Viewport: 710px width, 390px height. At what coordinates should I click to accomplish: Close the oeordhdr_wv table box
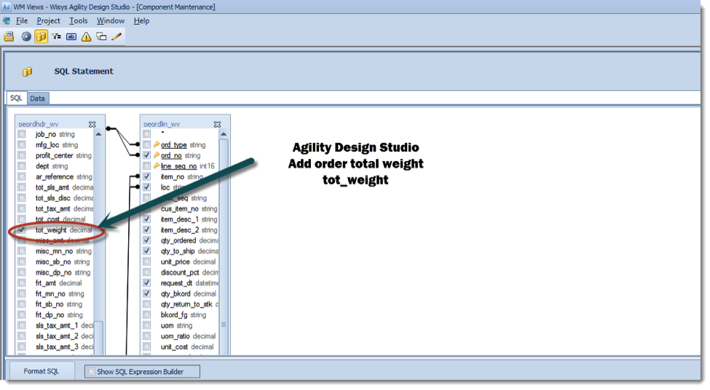point(92,124)
